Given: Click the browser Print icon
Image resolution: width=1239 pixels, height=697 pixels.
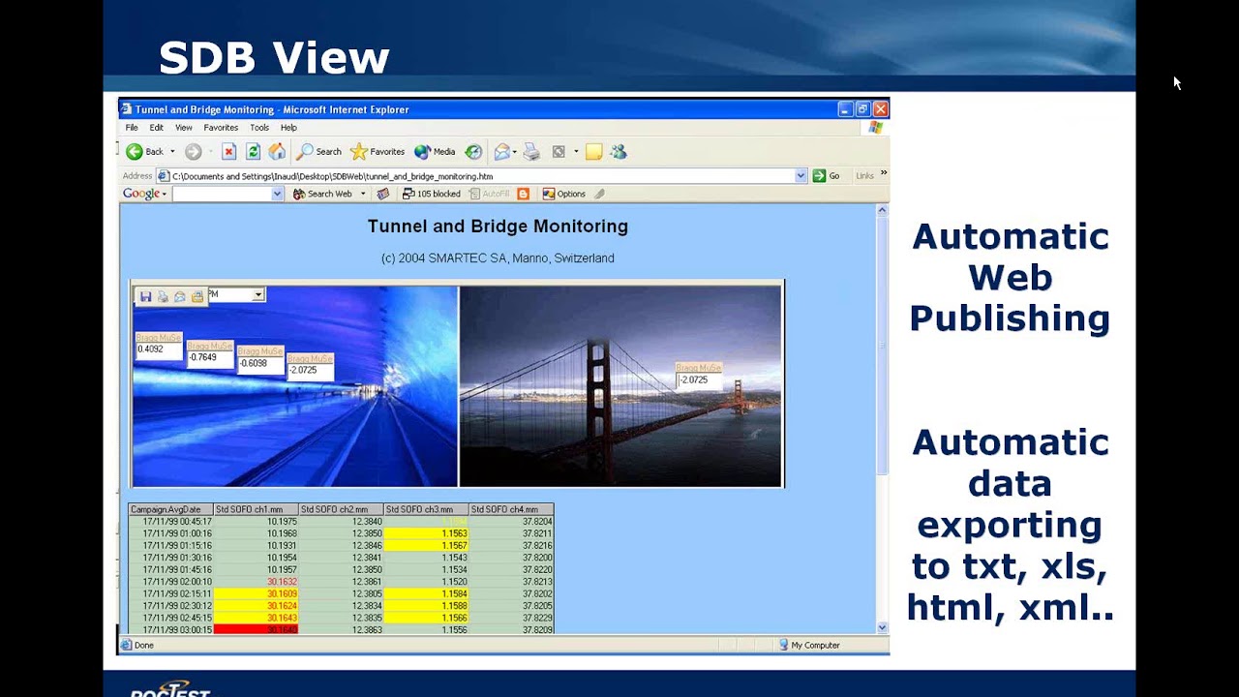Looking at the screenshot, I should click(531, 151).
